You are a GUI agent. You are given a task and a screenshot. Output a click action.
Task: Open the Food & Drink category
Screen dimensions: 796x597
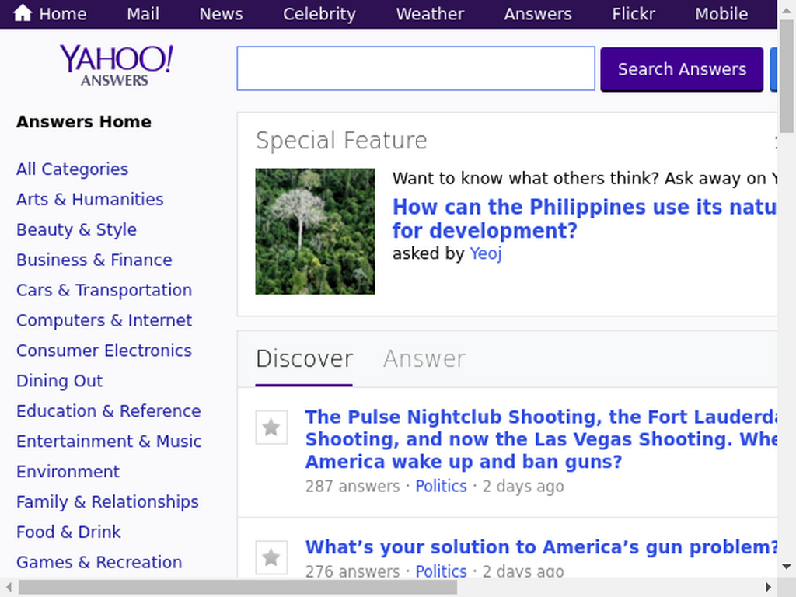coord(68,532)
